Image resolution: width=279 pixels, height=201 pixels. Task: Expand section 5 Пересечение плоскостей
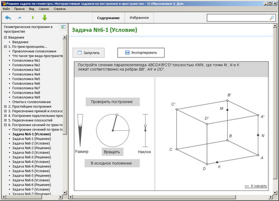tap(6, 120)
